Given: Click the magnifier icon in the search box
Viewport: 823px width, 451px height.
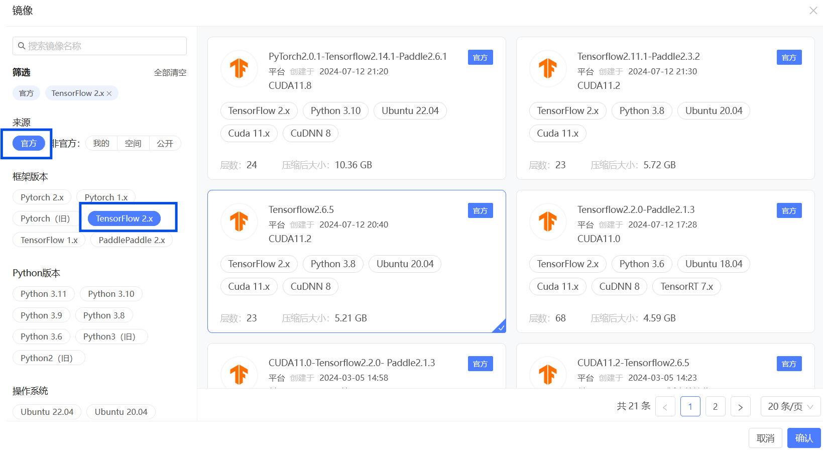Looking at the screenshot, I should click(x=22, y=46).
